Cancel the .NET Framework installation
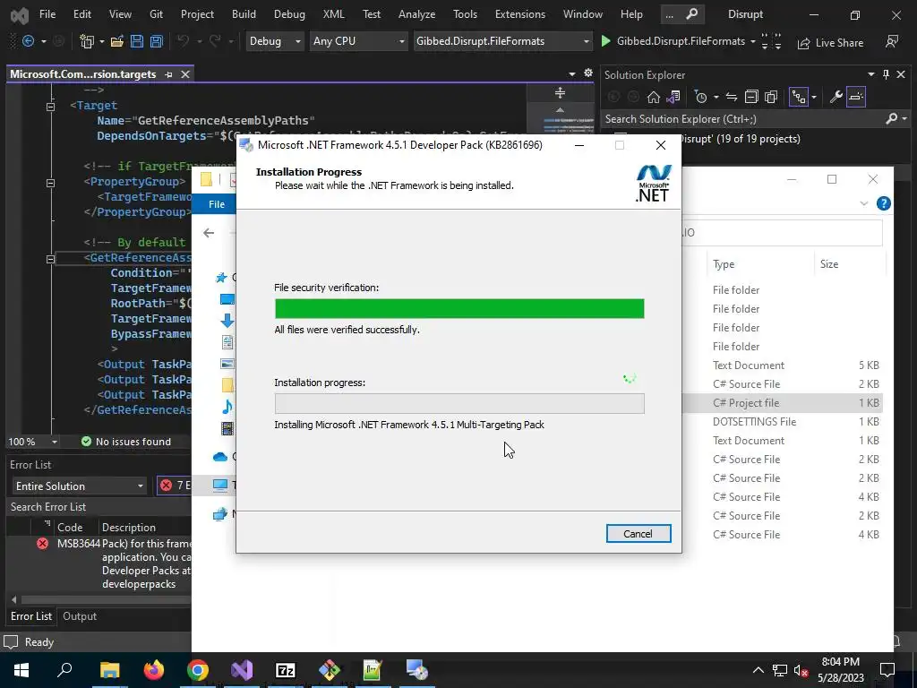Viewport: 917px width, 688px height. [638, 534]
